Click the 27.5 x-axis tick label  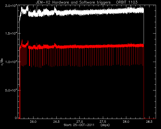pos(103,122)
